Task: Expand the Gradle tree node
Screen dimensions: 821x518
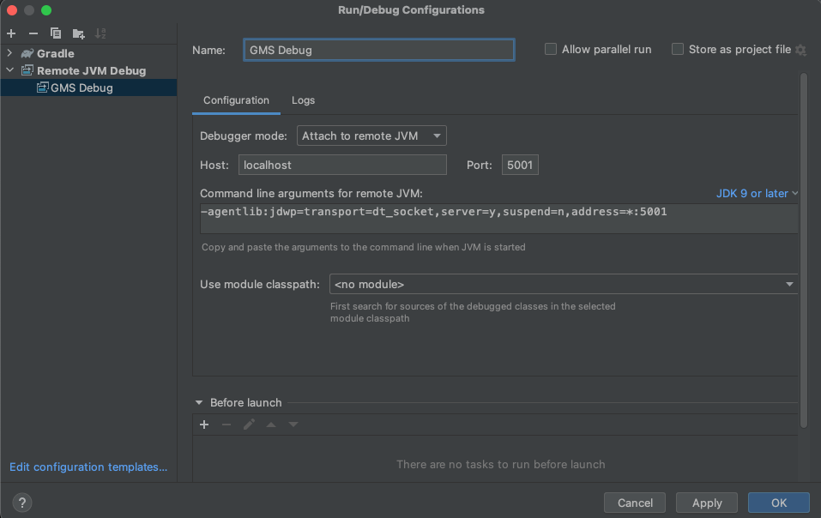Action: [10, 53]
